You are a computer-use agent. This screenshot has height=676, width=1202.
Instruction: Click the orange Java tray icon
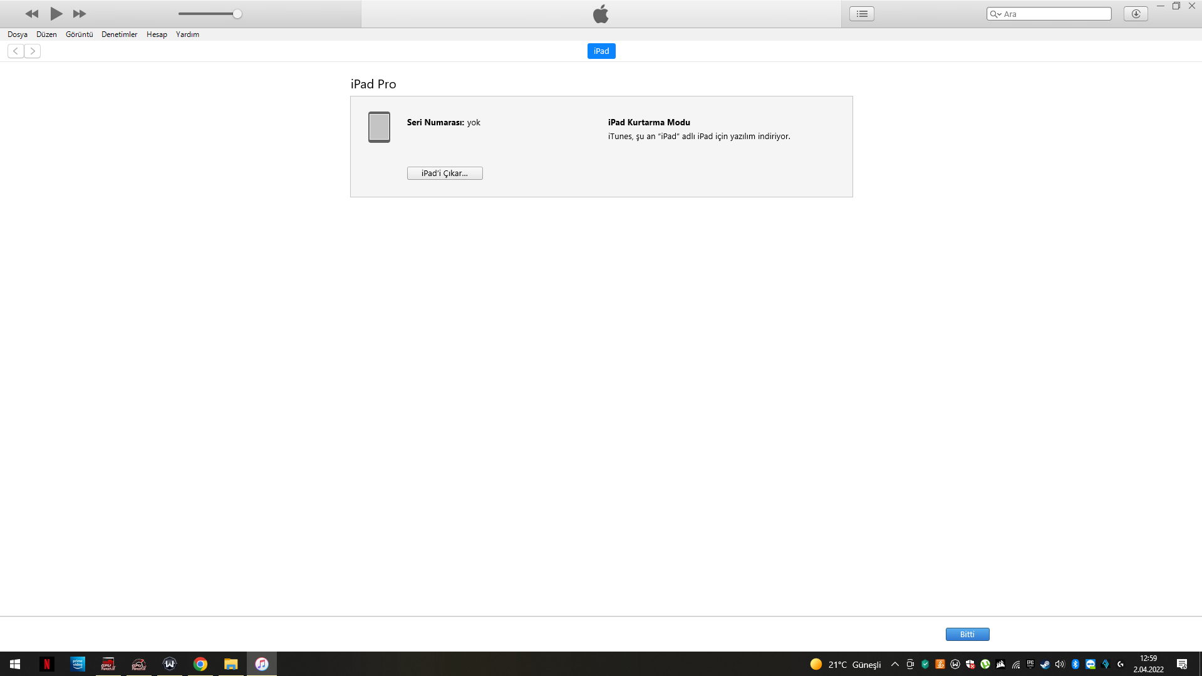(x=940, y=665)
